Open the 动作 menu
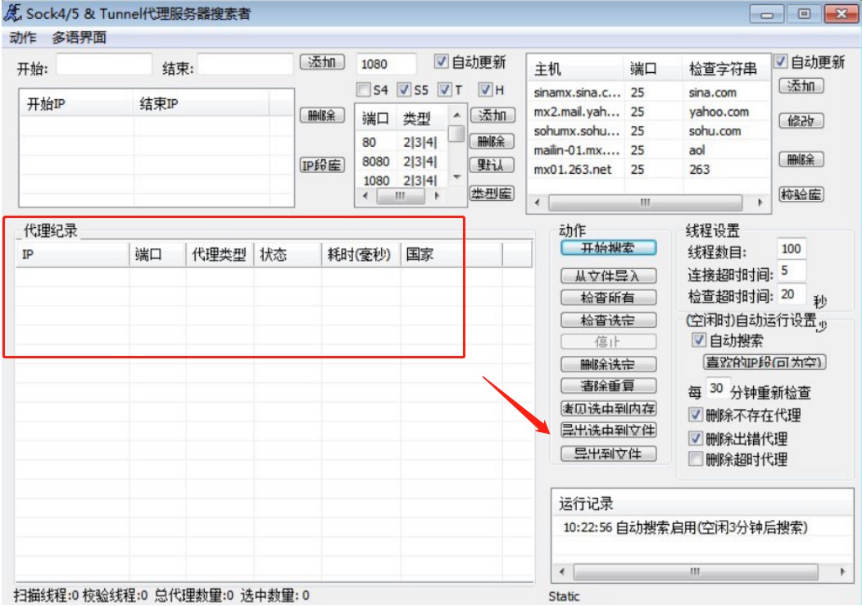The height and width of the screenshot is (606, 862). pyautogui.click(x=23, y=36)
